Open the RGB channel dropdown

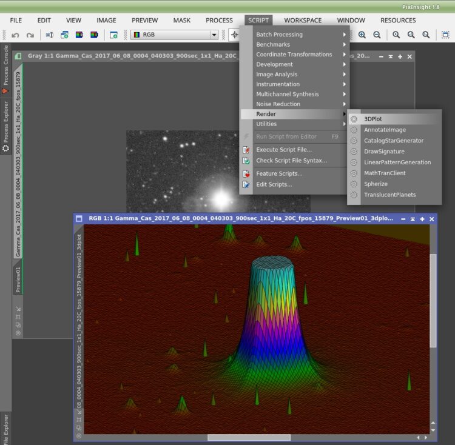pyautogui.click(x=174, y=35)
